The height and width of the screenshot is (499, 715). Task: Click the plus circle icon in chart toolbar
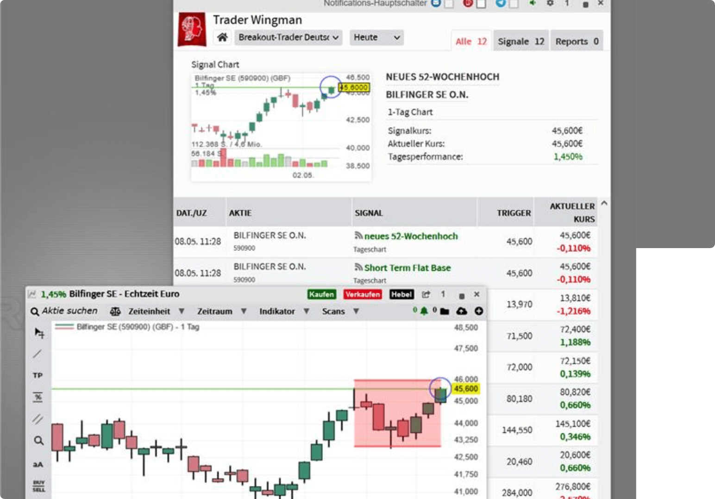pos(479,311)
